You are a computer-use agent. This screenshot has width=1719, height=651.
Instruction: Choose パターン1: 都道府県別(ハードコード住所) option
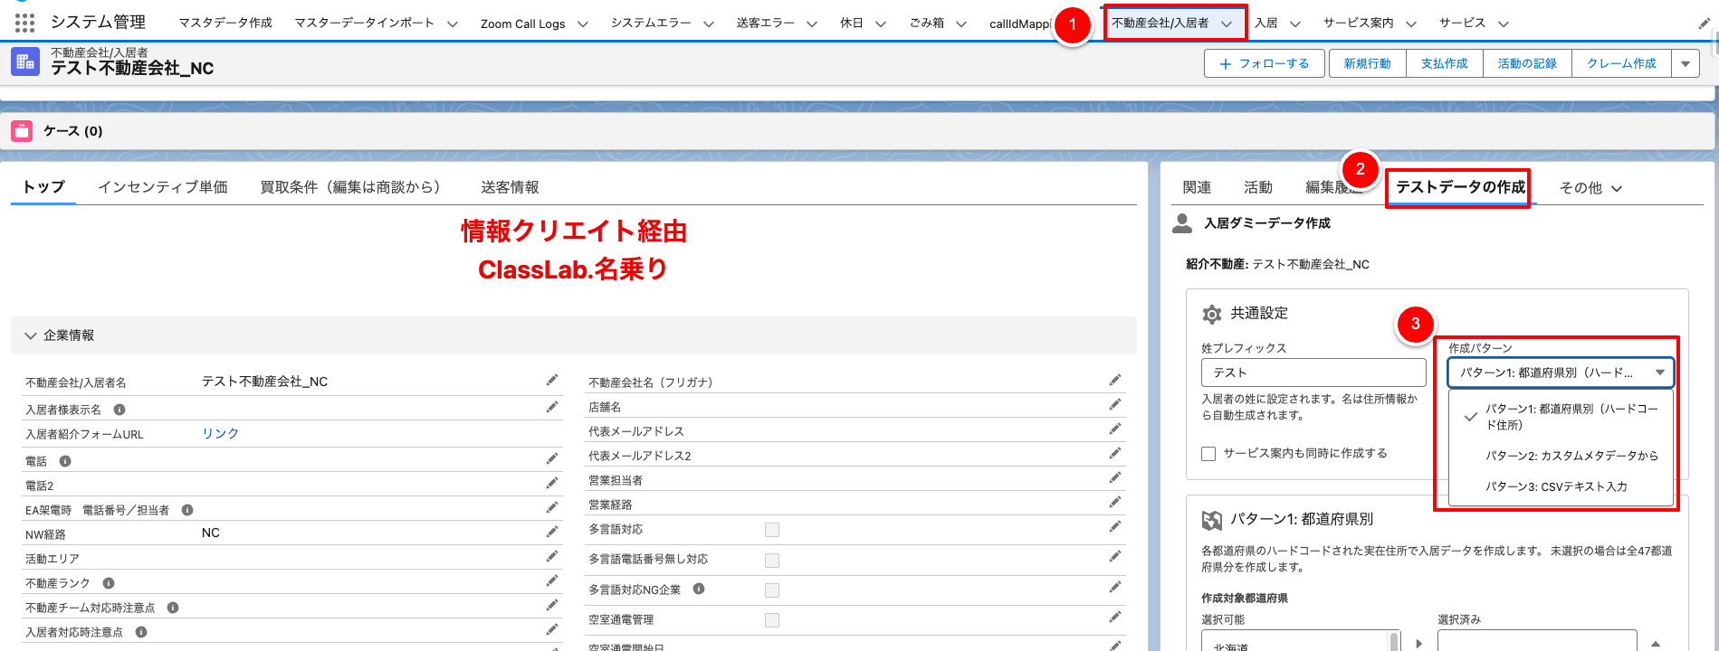pos(1561,417)
